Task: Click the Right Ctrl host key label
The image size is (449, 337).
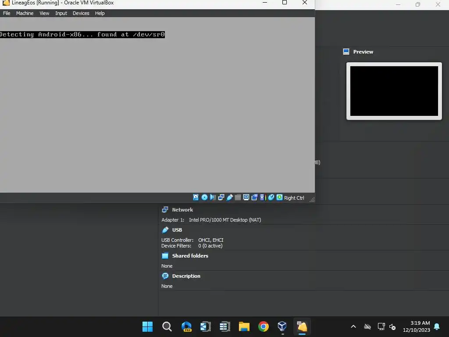Action: click(294, 198)
